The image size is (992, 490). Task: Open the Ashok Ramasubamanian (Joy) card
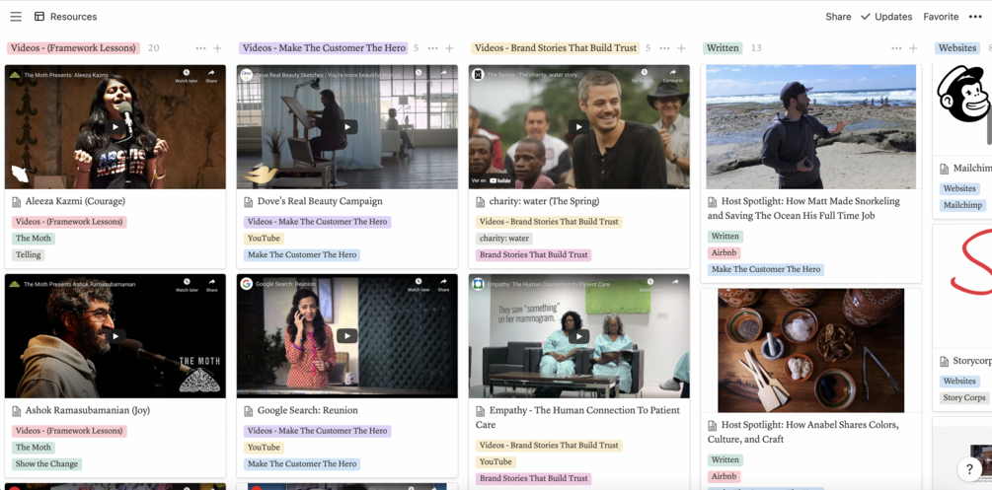point(87,410)
